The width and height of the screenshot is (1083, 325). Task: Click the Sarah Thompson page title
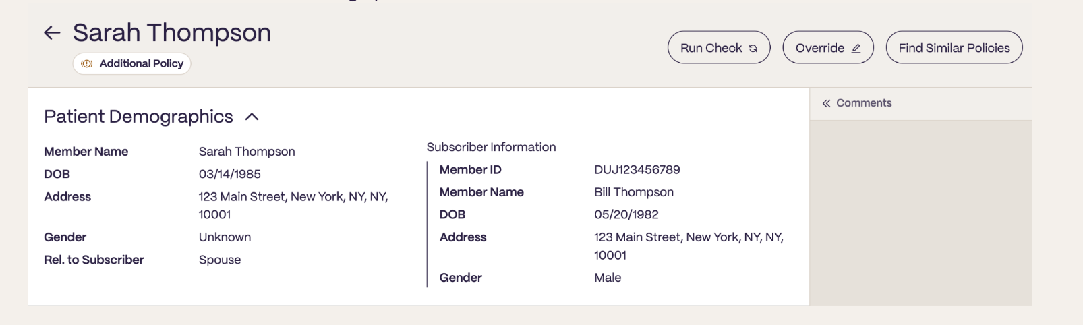pyautogui.click(x=172, y=32)
